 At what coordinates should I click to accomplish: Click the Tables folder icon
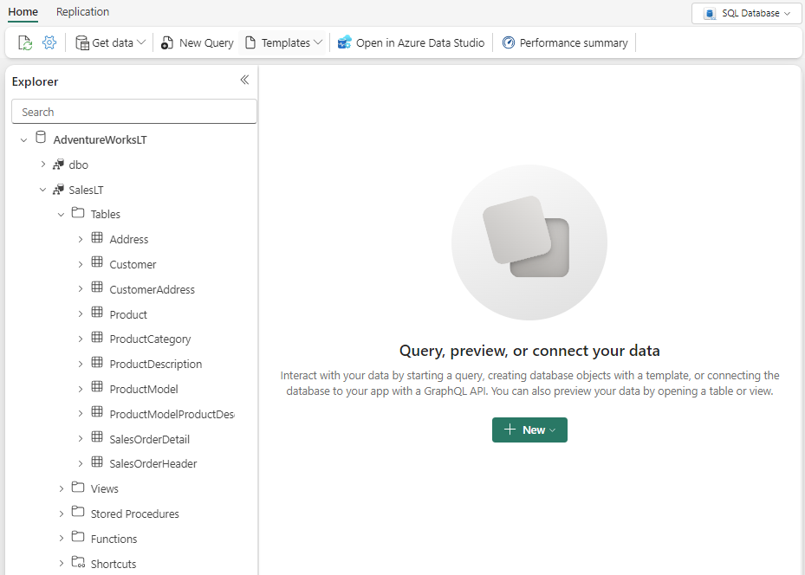tap(78, 212)
